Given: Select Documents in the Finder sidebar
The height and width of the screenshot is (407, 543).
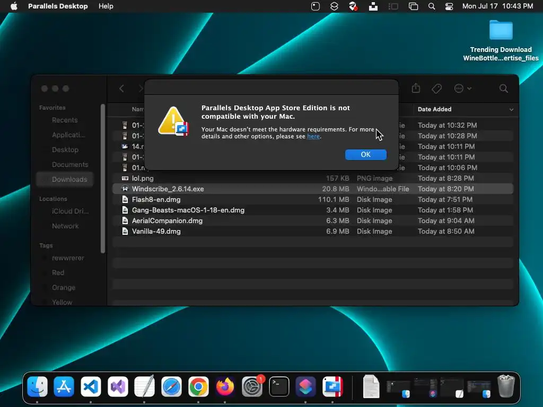Looking at the screenshot, I should [70, 165].
